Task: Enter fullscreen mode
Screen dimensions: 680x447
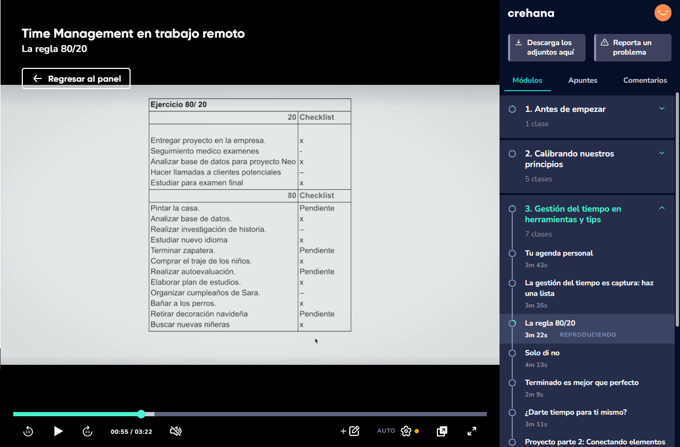Action: (471, 431)
